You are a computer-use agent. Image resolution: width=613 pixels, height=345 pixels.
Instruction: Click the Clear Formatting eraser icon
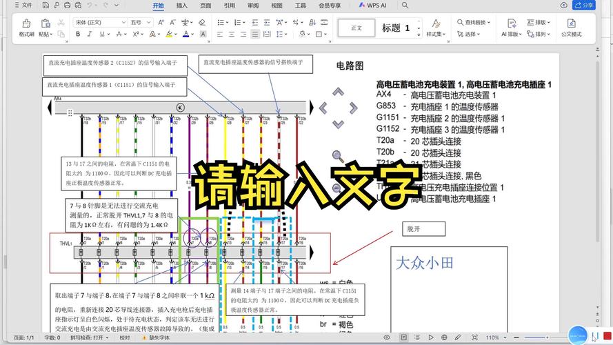[202, 22]
